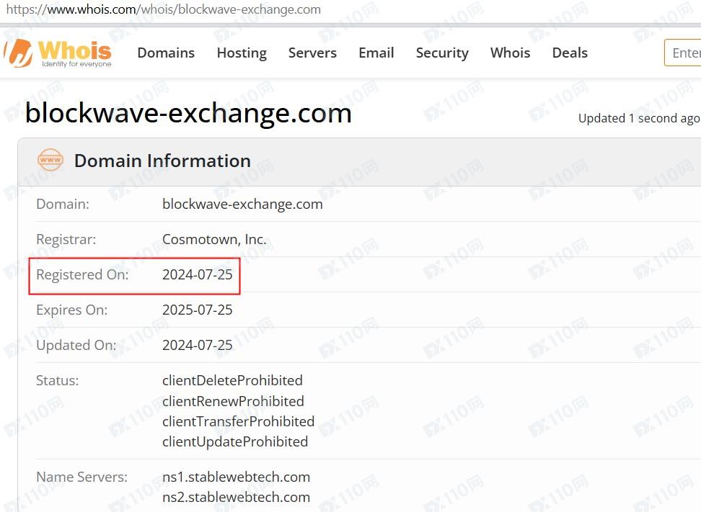Click the clientTransferProhibited status
The width and height of the screenshot is (701, 512).
pyautogui.click(x=238, y=421)
